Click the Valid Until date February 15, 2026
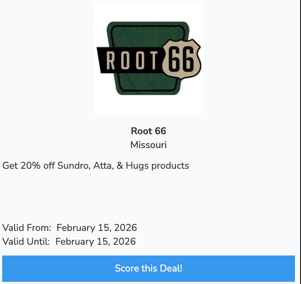This screenshot has width=301, height=284. (x=96, y=242)
